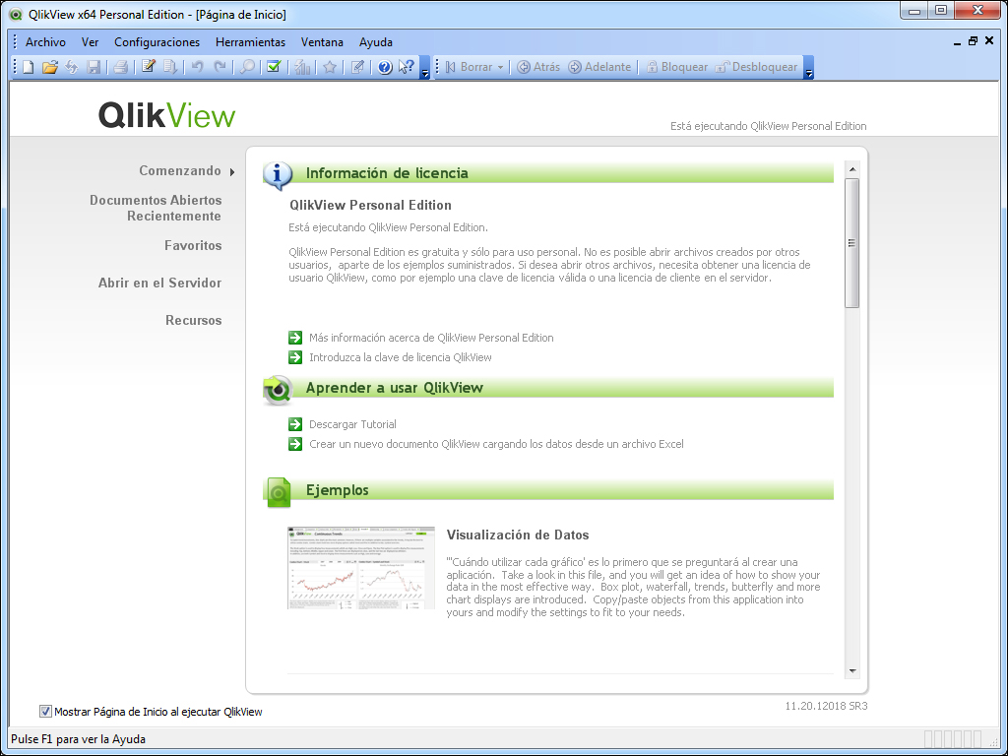Click the green arrow beside Introduzca la clave
This screenshot has height=756, width=1008.
(x=295, y=357)
